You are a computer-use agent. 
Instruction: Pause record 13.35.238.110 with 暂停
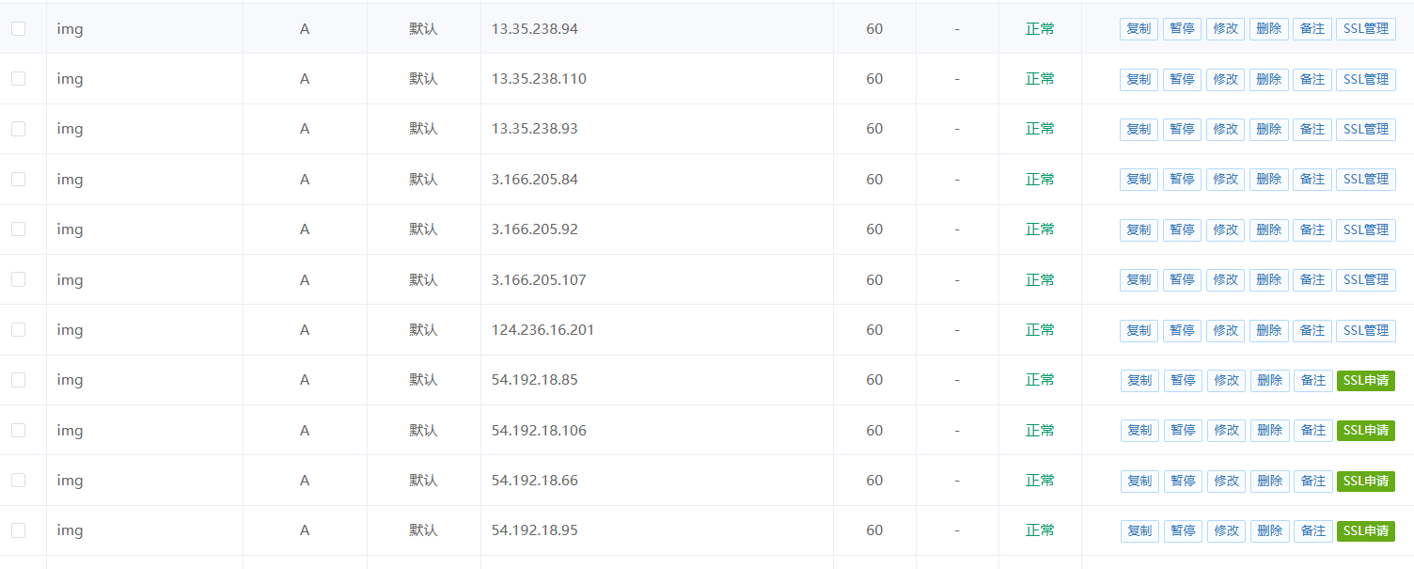1182,79
